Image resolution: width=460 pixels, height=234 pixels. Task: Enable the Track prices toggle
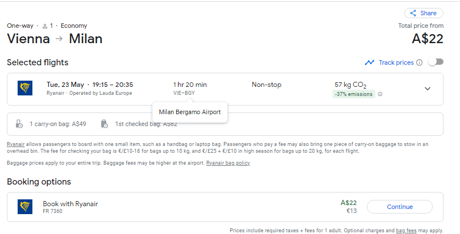pos(436,62)
